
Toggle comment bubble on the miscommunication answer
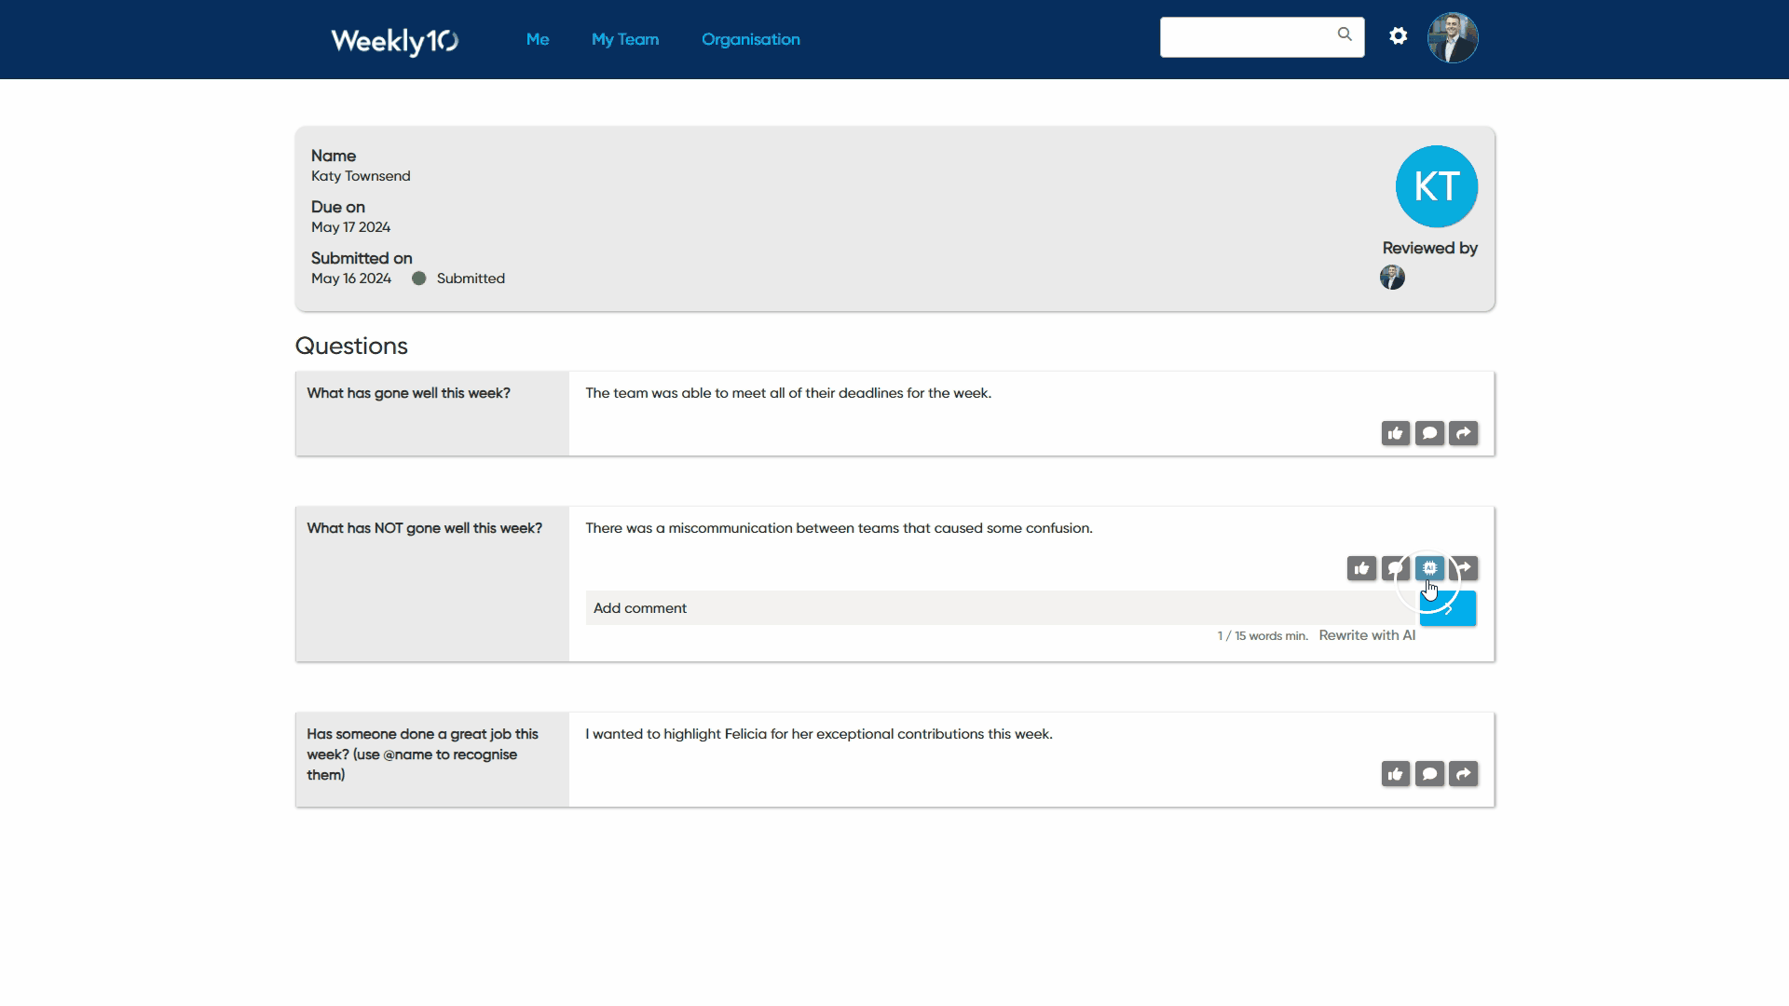1394,568
